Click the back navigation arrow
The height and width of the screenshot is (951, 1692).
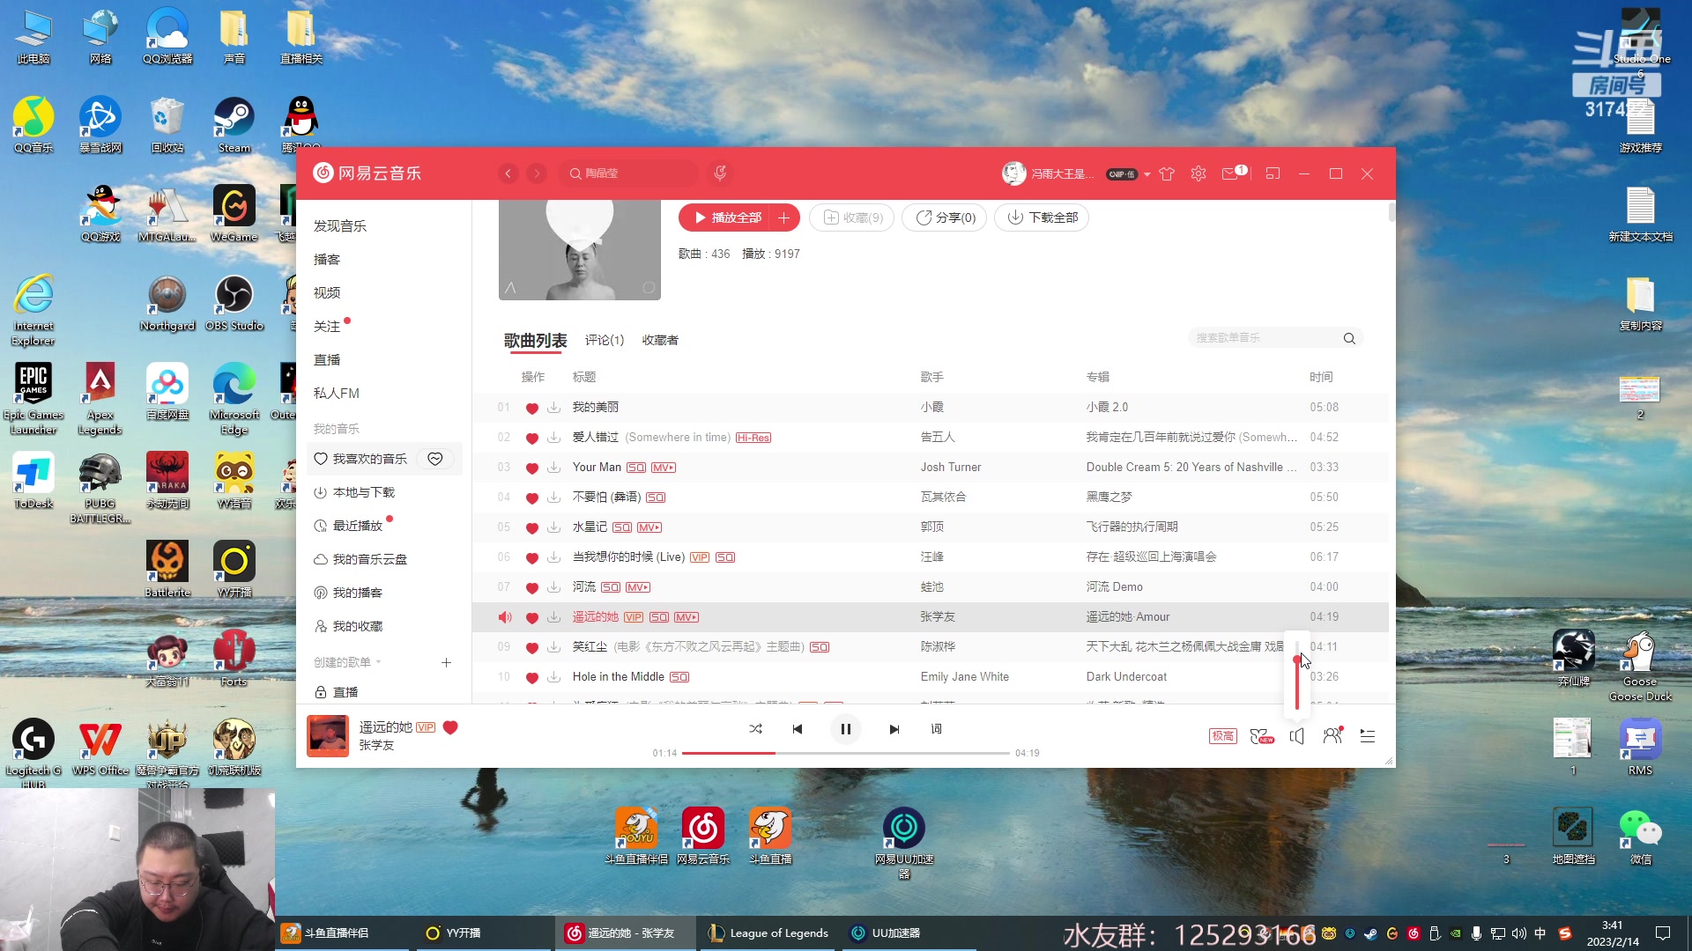[x=508, y=173]
